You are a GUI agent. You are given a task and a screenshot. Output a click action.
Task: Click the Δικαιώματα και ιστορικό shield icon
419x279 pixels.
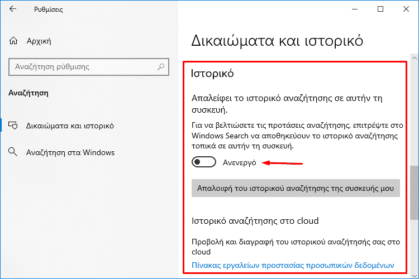[13, 126]
